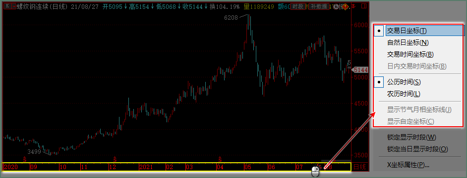467x178 pixels.
Task: Click the 6208 high price label
Action: pyautogui.click(x=231, y=17)
